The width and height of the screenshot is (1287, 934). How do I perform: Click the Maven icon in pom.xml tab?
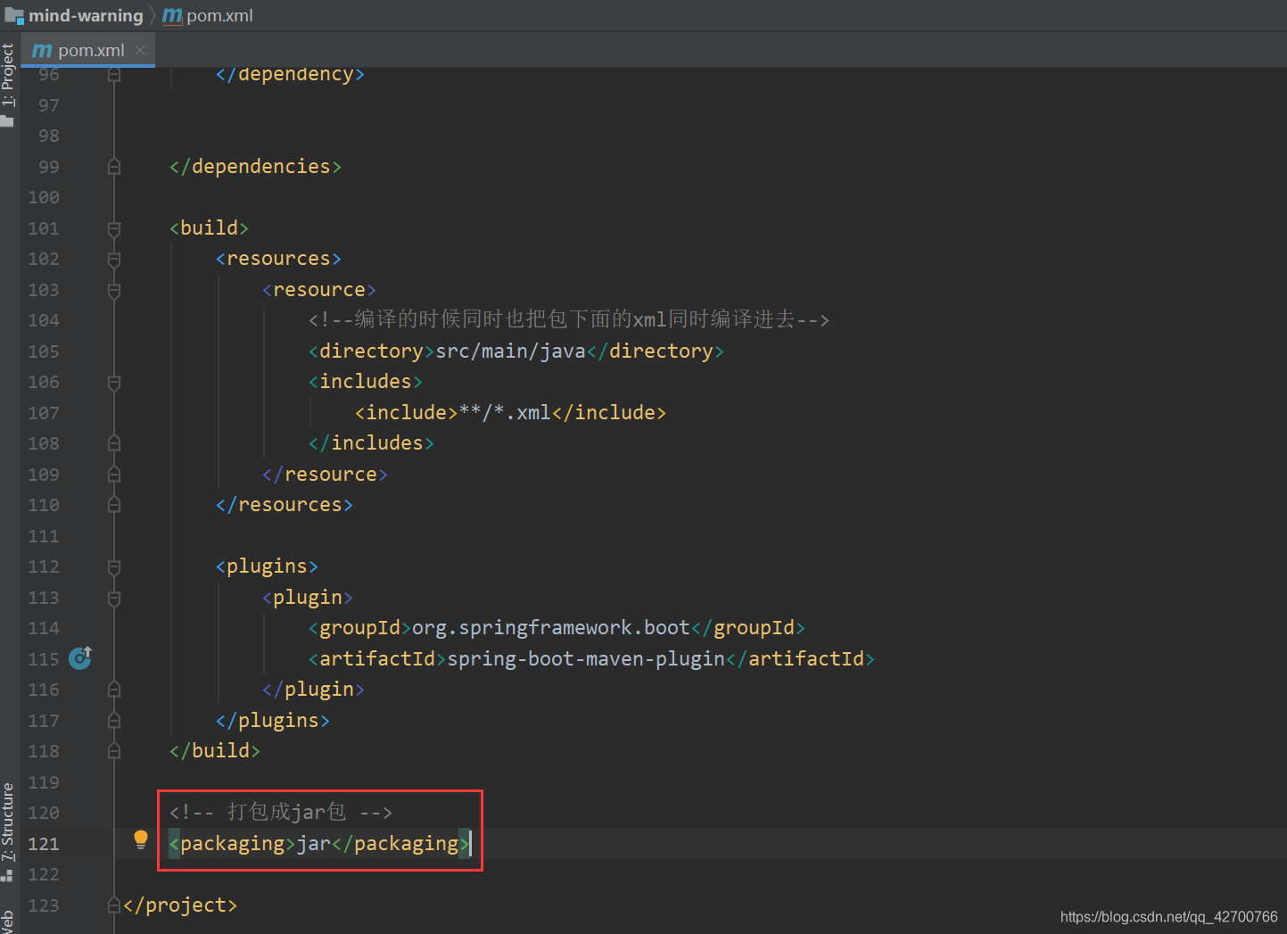click(x=41, y=50)
